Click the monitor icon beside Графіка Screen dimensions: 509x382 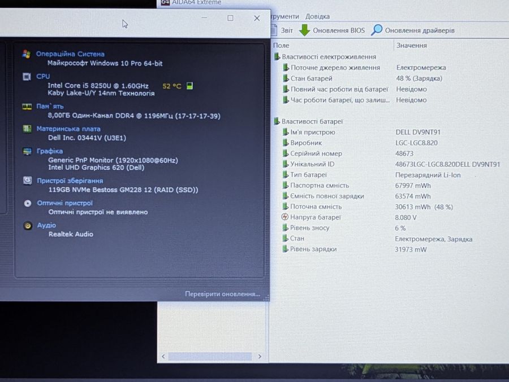coord(27,151)
